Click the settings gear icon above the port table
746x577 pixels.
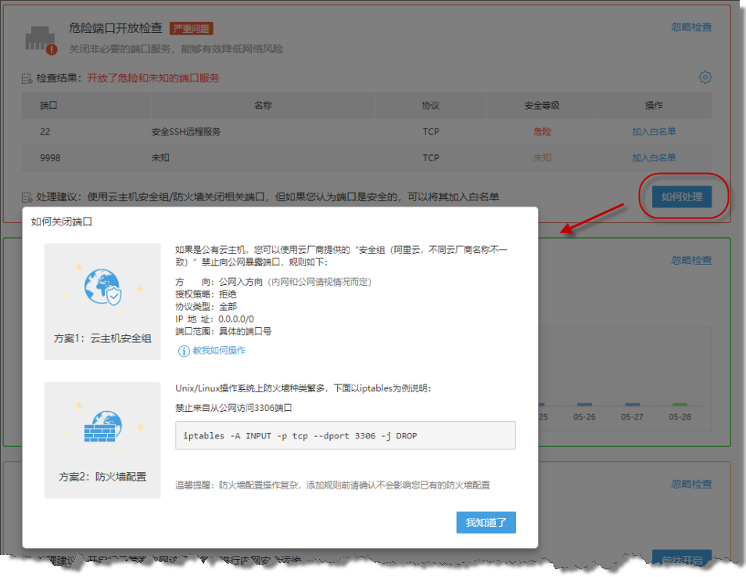click(705, 78)
